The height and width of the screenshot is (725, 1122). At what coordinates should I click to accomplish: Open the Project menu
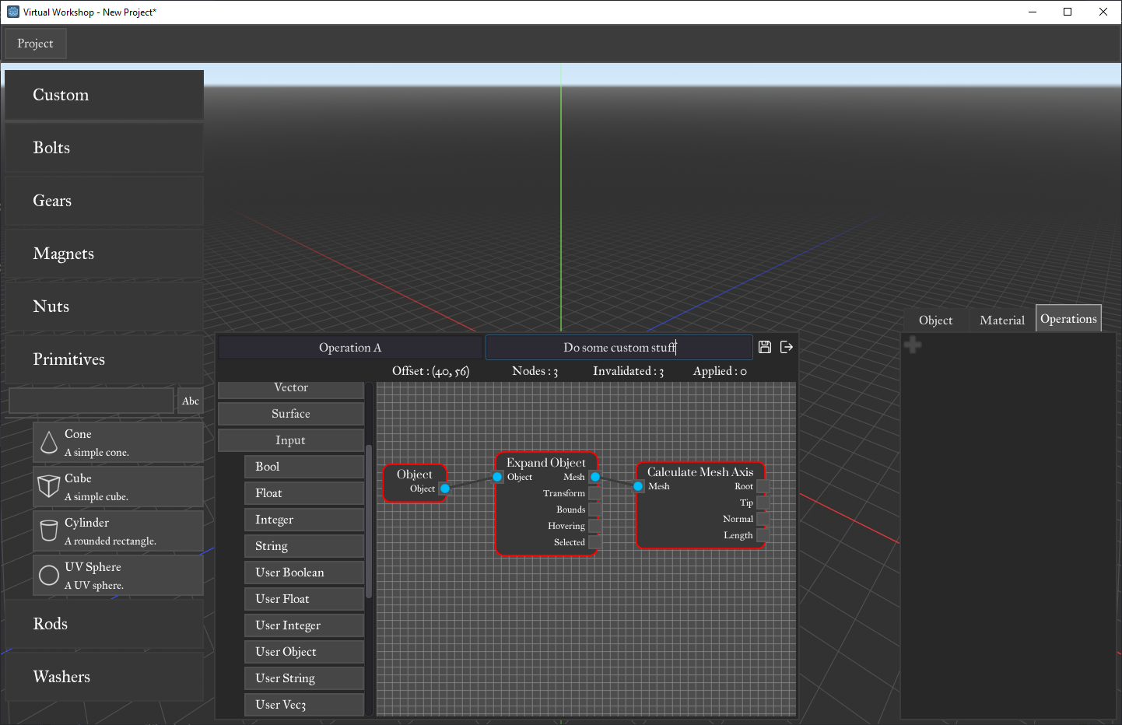(35, 44)
